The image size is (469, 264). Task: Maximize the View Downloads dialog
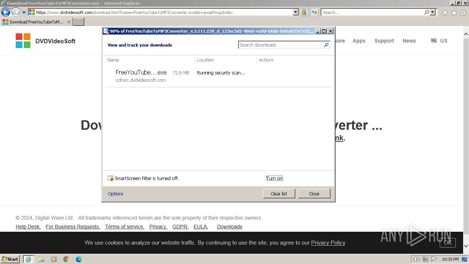coord(324,31)
